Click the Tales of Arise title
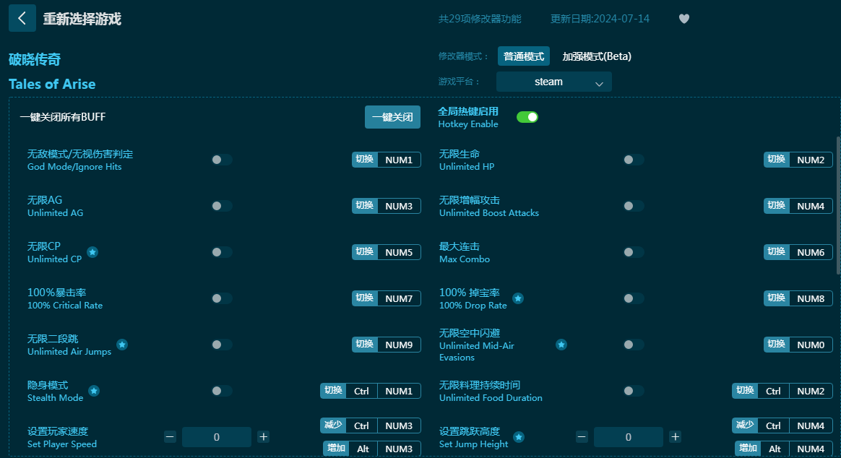Viewport: 841px width, 458px height. click(52, 85)
